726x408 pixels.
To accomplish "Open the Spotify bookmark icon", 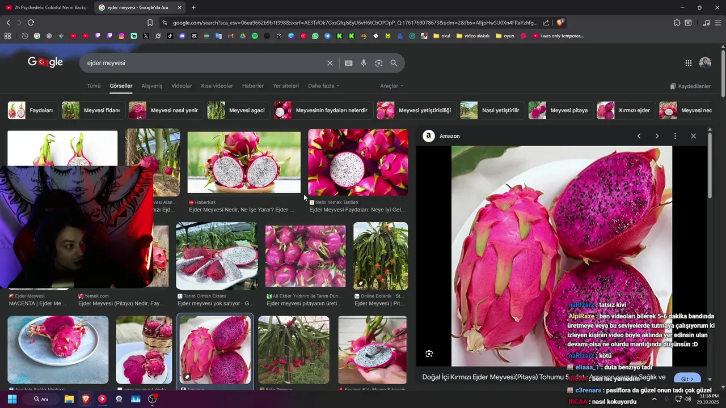I will (255, 36).
